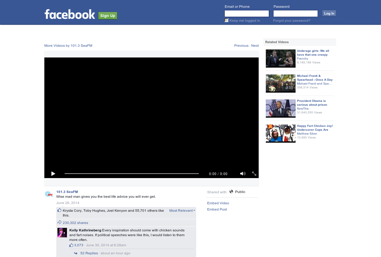The height and width of the screenshot is (257, 381).
Task: Open the Happy Fart Chicken Joy thumbnail
Action: pyautogui.click(x=281, y=133)
